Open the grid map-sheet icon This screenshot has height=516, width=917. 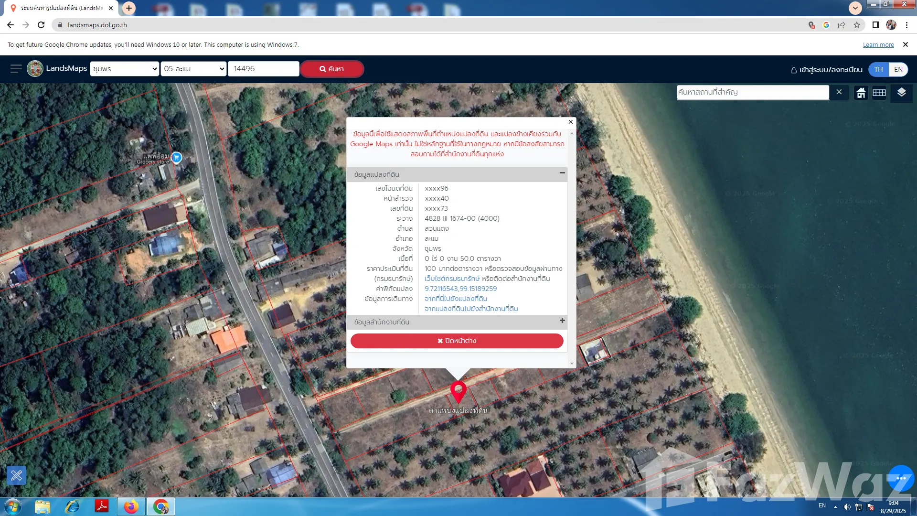879,93
